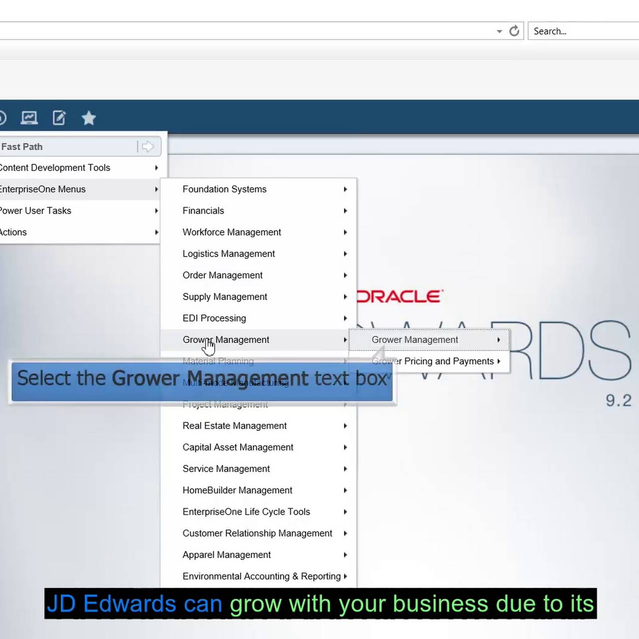Open EnterpriseOne Menus entry
The width and height of the screenshot is (639, 639).
(x=80, y=189)
